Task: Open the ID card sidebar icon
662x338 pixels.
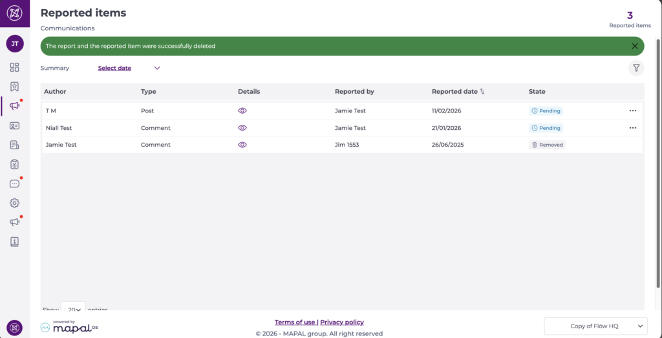Action: coord(14,125)
